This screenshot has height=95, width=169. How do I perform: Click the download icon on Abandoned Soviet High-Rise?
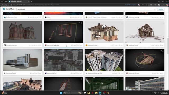122,51
